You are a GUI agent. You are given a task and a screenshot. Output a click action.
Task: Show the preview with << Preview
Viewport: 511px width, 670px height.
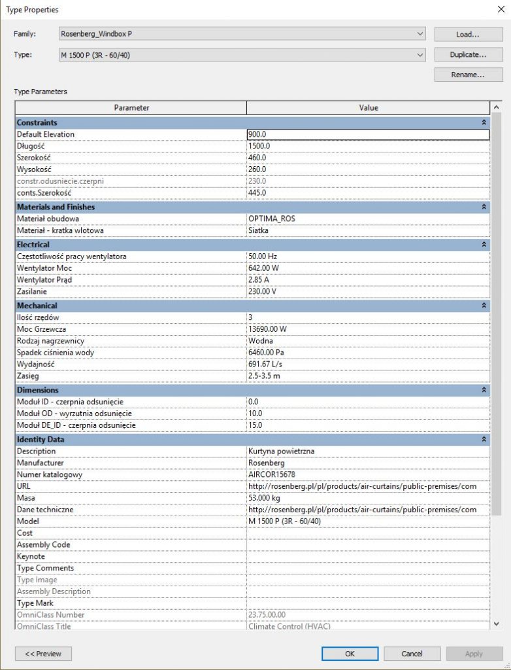(43, 653)
